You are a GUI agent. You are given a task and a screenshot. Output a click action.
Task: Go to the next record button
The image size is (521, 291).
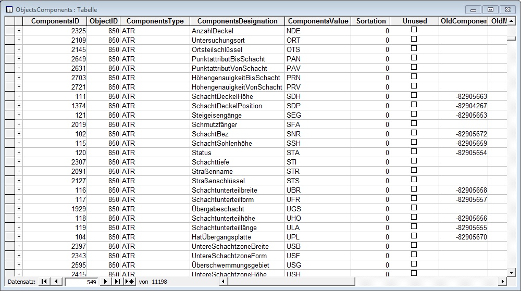tap(106, 282)
